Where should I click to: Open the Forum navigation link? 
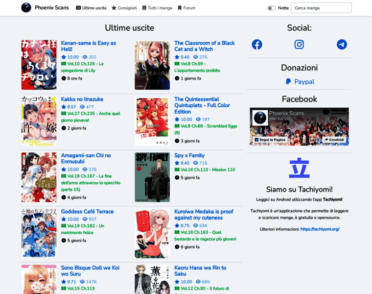(x=186, y=8)
